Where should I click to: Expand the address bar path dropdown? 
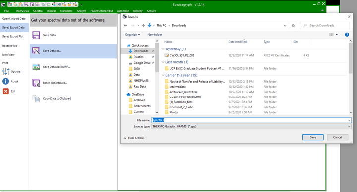(x=285, y=25)
